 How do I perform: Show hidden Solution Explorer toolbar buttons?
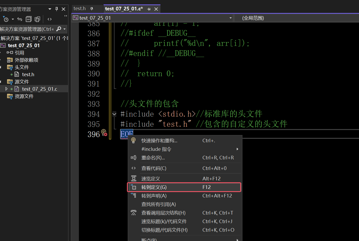(x=66, y=16)
